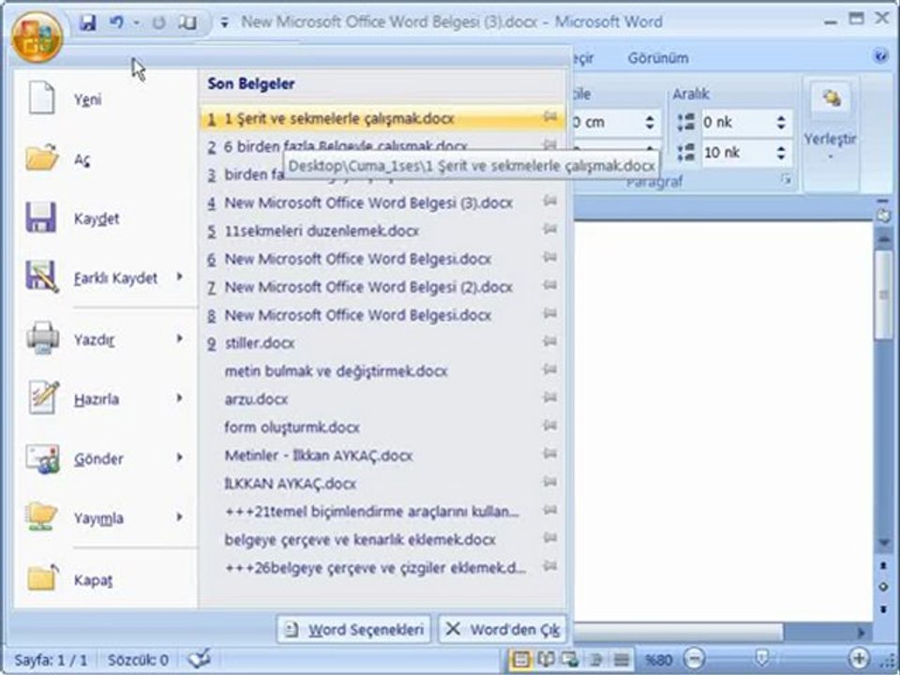
Task: Open zoom dialog via %80 label
Action: coord(658,660)
